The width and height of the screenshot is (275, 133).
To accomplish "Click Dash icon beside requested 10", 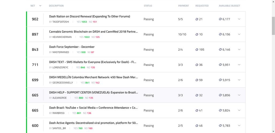I will [x=197, y=34].
